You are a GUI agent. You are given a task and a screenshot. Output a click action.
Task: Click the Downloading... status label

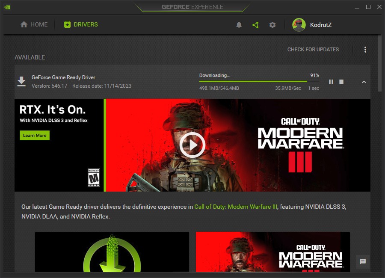coord(215,75)
